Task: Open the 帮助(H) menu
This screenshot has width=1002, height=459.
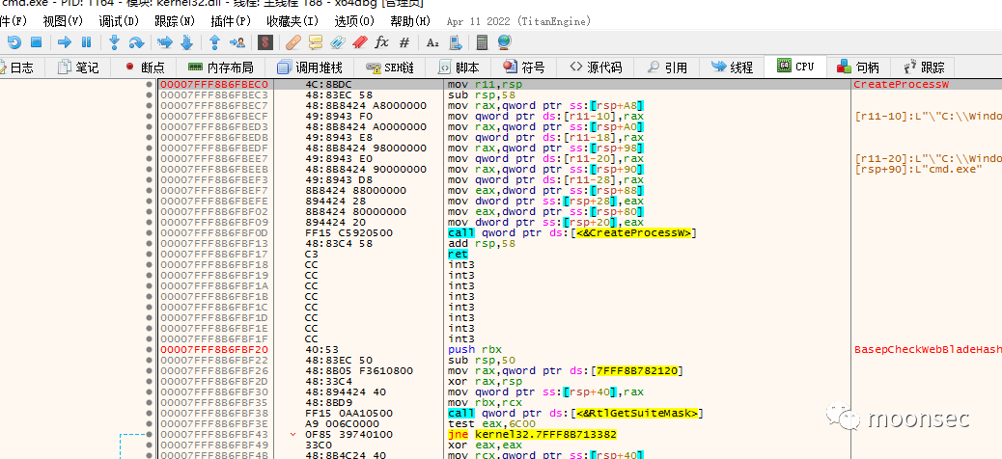Action: (x=410, y=21)
